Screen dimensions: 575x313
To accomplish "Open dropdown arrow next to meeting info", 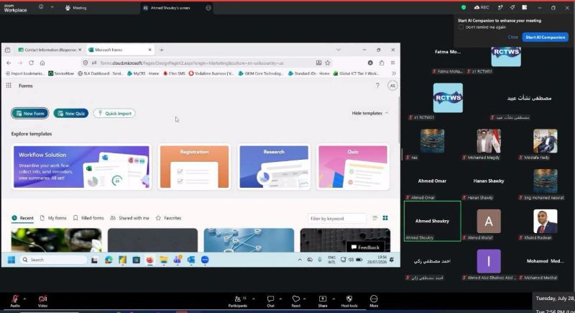I will (52, 7).
